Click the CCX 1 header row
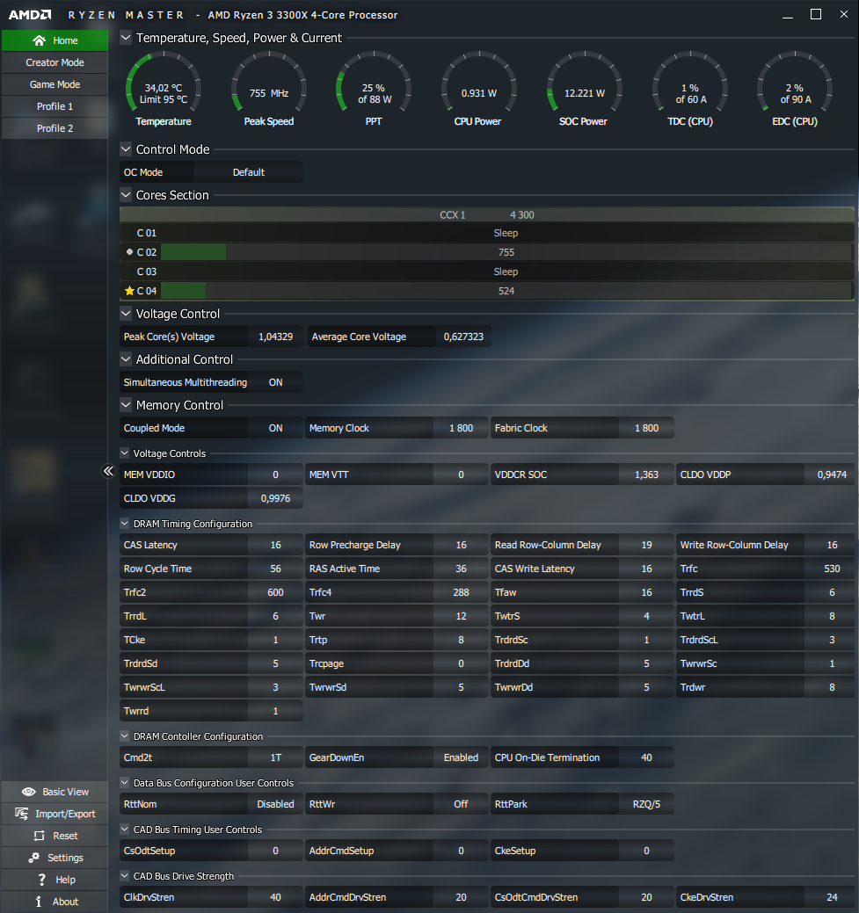Viewport: 859px width, 913px height. point(486,215)
